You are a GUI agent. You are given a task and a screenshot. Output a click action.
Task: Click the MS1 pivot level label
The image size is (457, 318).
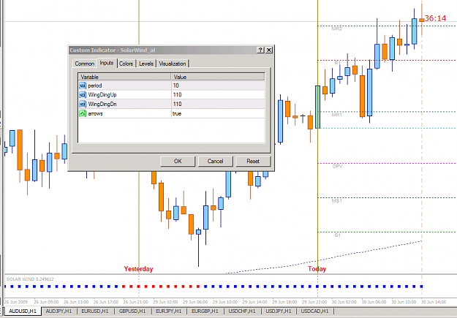point(336,201)
